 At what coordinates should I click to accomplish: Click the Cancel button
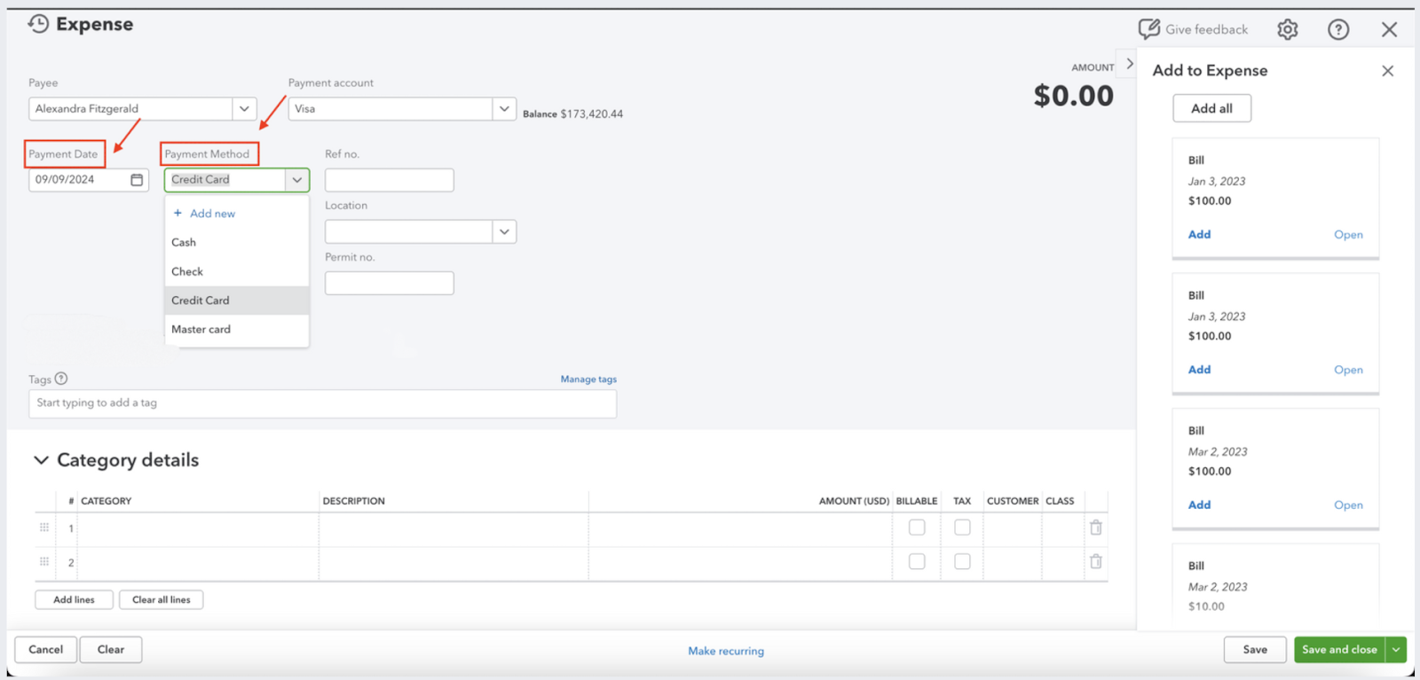(x=45, y=650)
